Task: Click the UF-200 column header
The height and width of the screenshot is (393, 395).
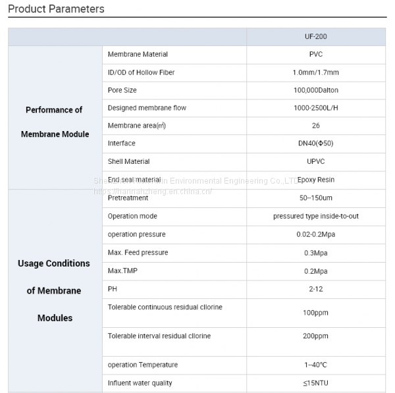Action: point(315,36)
